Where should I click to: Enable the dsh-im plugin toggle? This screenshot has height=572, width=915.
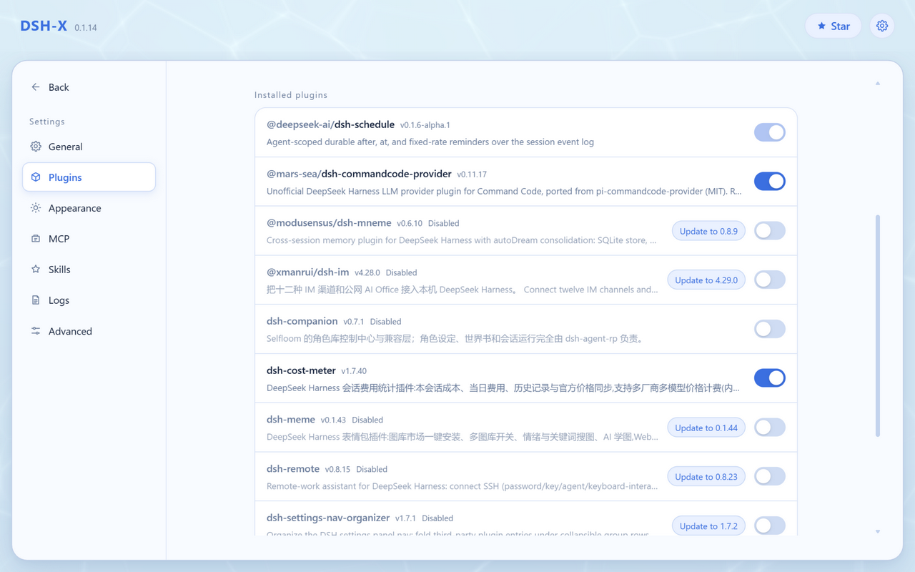click(x=770, y=280)
